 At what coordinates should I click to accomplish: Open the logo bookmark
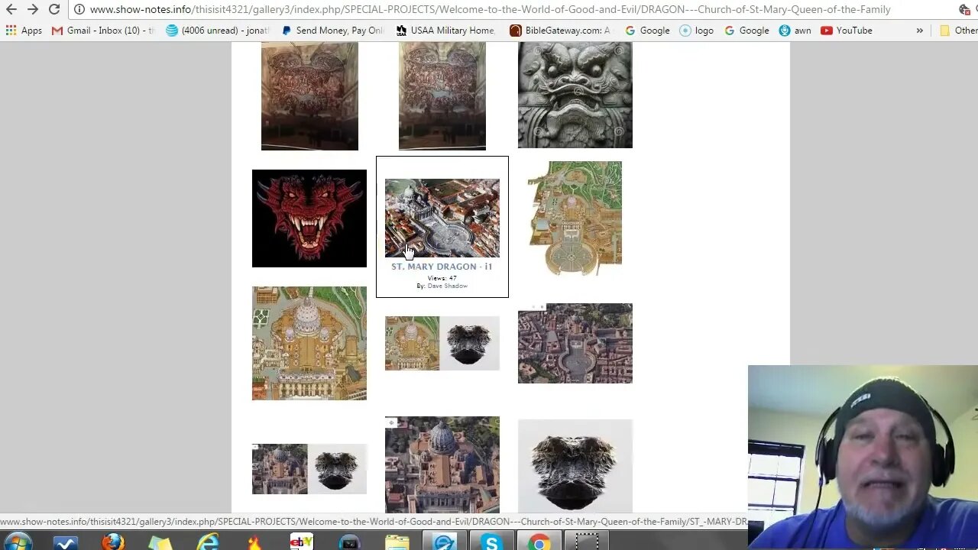696,31
